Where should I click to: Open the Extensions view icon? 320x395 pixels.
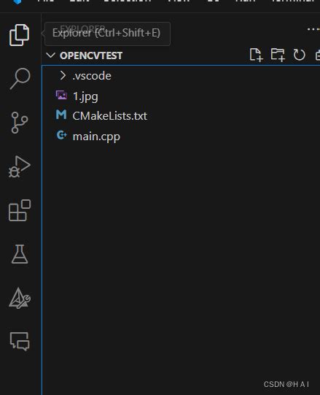[20, 210]
